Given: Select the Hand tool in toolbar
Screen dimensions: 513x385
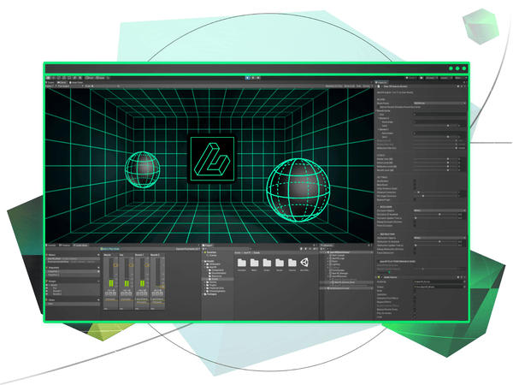Looking at the screenshot, I should [48, 78].
